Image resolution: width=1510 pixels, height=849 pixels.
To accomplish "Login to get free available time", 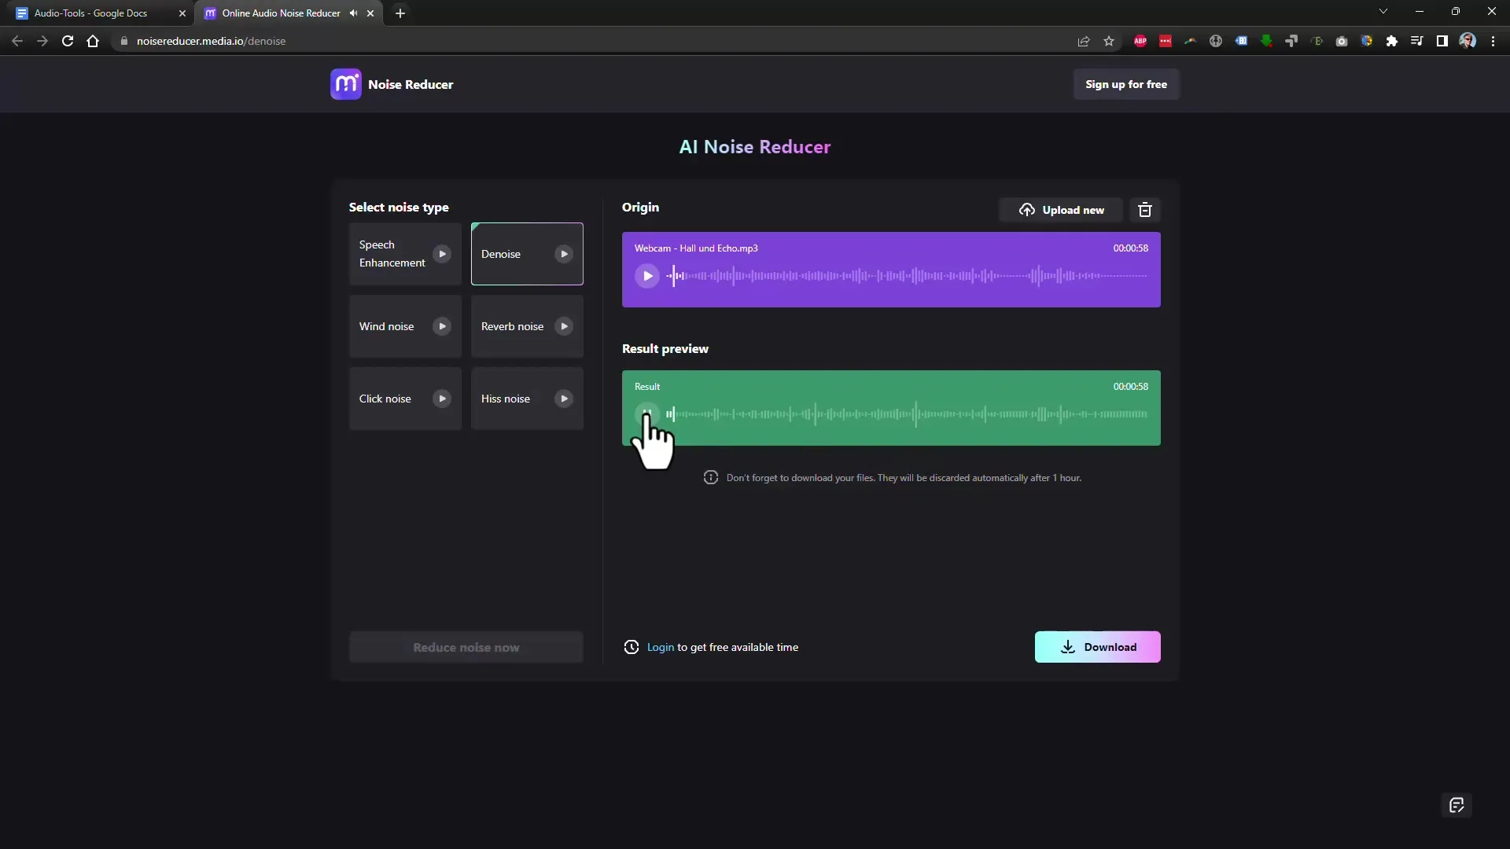I will pyautogui.click(x=660, y=647).
